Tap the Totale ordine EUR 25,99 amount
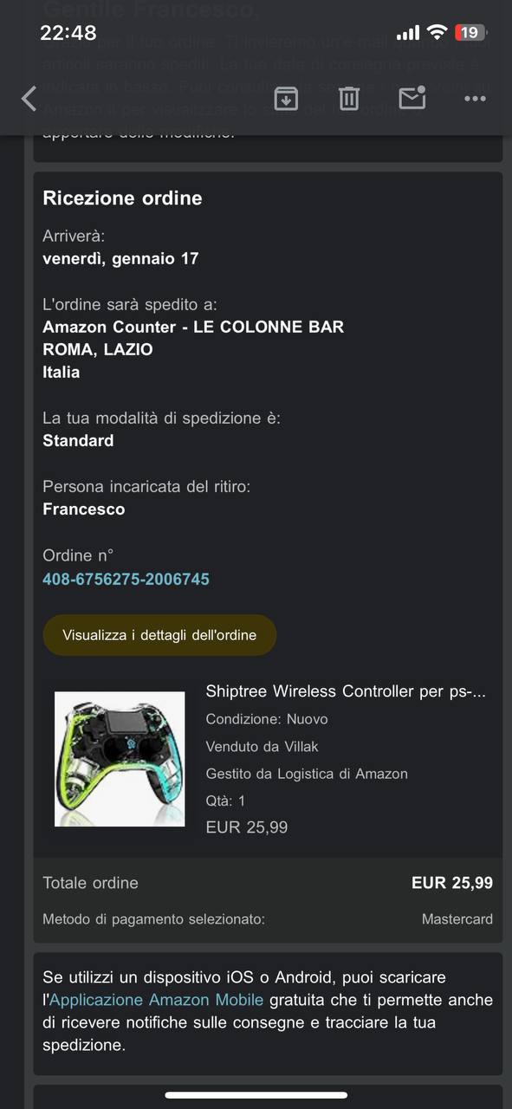 (452, 883)
